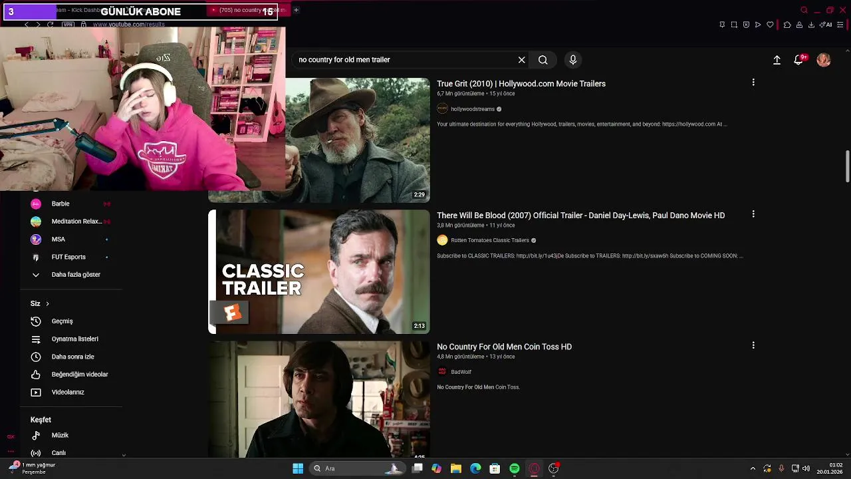Open the browser easy setup menu icon
The image size is (851, 479).
pyautogui.click(x=840, y=25)
